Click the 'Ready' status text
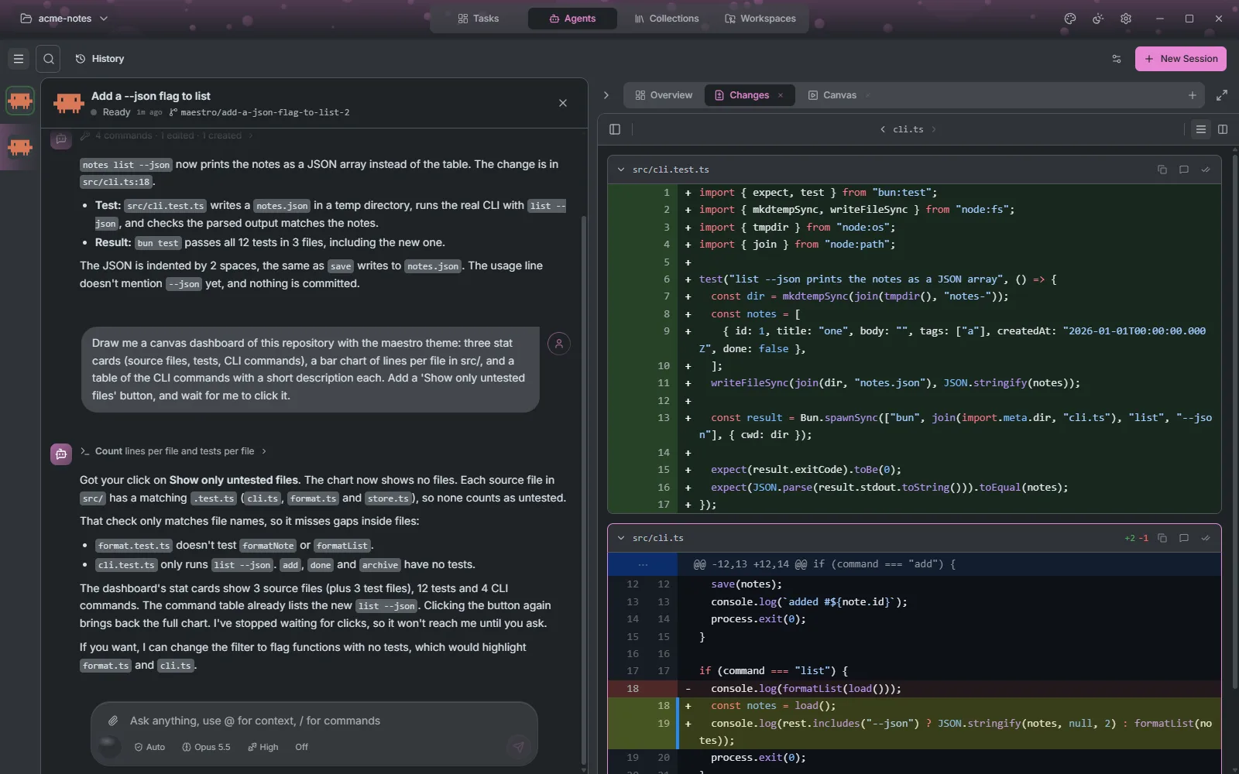The height and width of the screenshot is (774, 1239). [116, 112]
